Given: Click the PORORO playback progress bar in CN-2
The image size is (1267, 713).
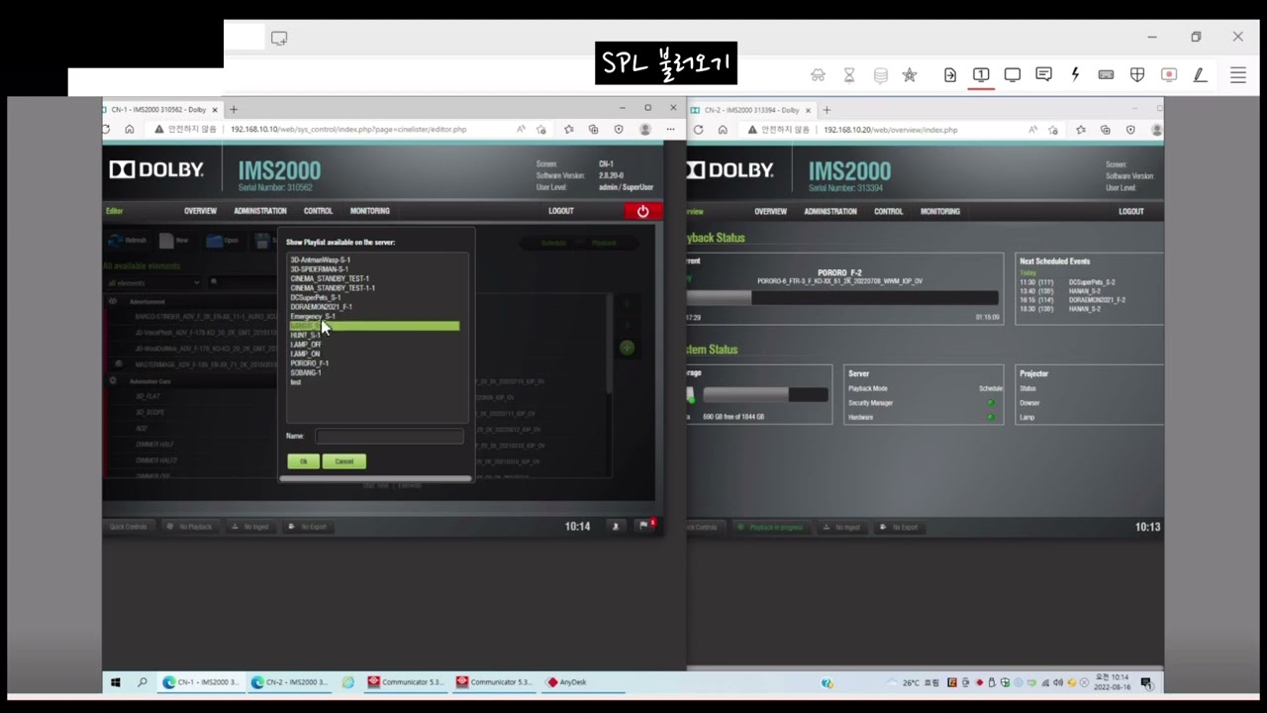Looking at the screenshot, I should tap(842, 297).
